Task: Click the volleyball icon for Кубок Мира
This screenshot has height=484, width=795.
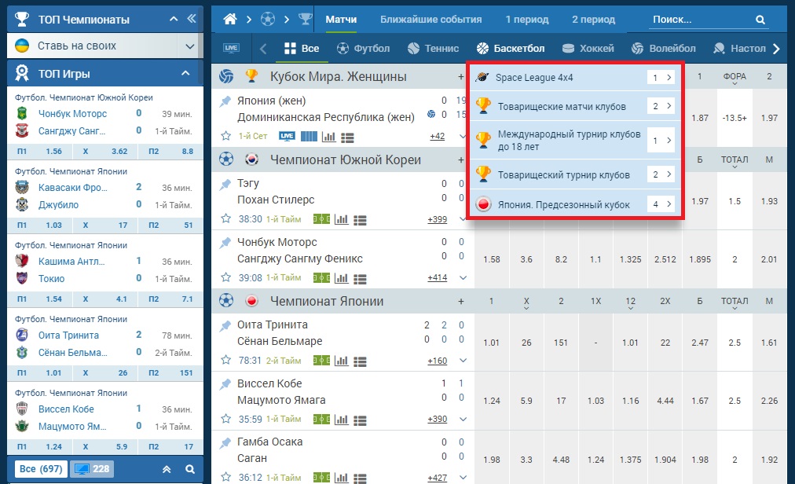Action: point(226,77)
